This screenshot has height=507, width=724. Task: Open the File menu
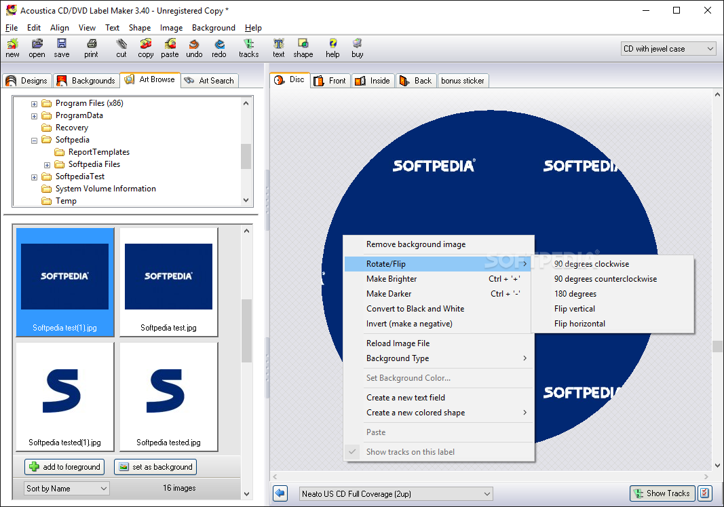pos(12,28)
